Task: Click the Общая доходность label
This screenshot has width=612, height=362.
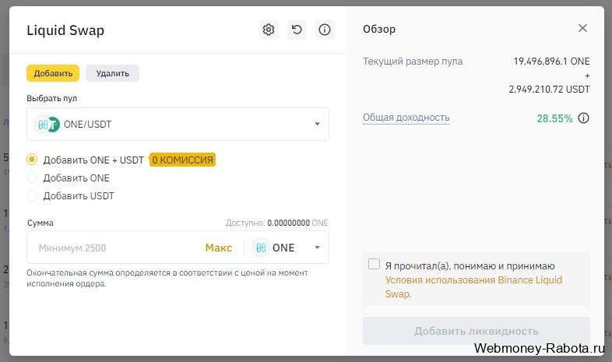Action: 406,118
